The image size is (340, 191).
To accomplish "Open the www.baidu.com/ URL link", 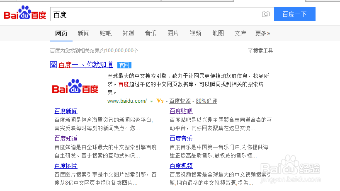I will click(127, 101).
